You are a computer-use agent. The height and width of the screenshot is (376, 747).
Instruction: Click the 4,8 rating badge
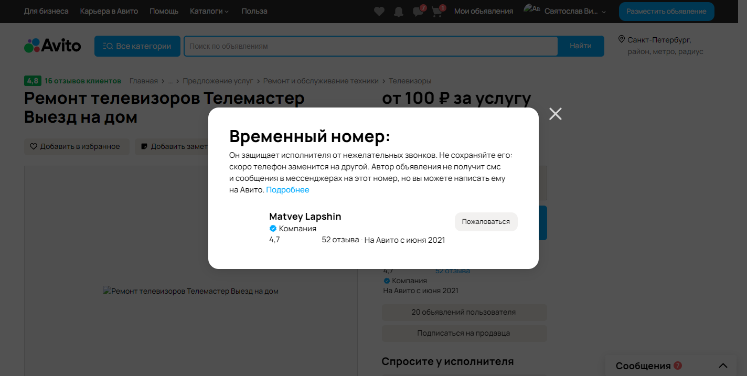click(33, 81)
